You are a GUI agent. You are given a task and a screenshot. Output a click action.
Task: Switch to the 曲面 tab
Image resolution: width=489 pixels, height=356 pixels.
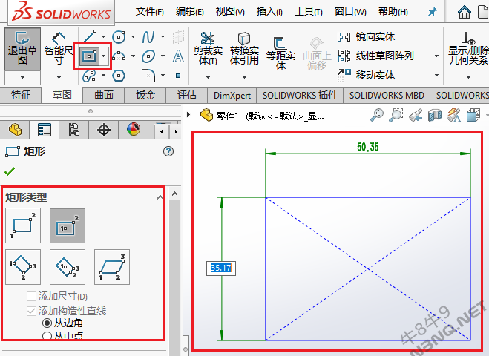click(104, 95)
